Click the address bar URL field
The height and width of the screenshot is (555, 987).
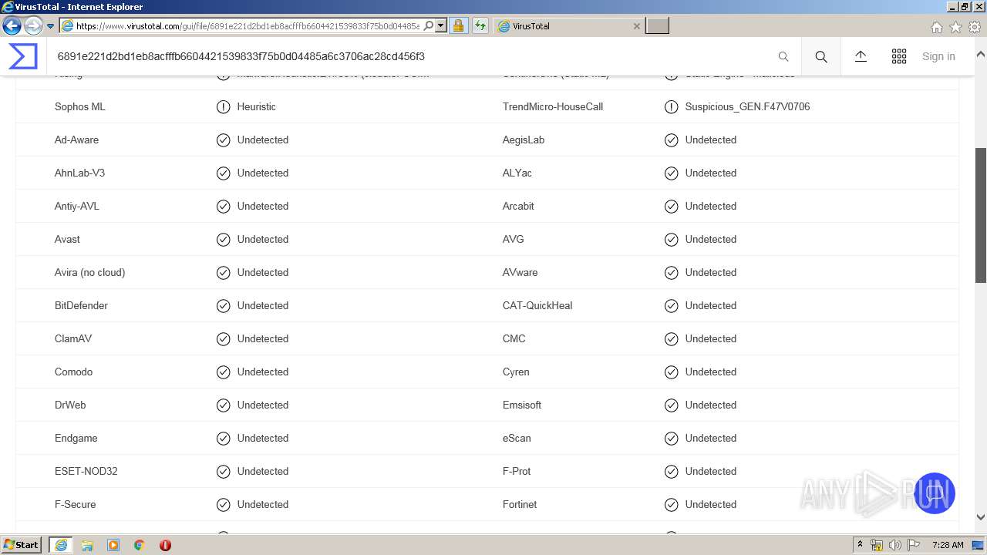point(247,25)
